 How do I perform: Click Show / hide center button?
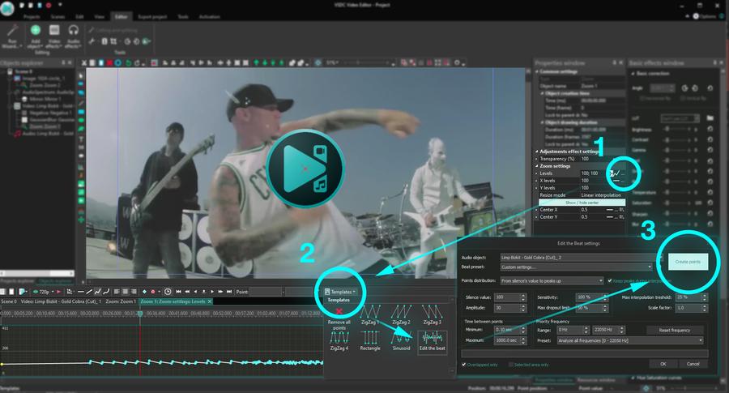[582, 203]
